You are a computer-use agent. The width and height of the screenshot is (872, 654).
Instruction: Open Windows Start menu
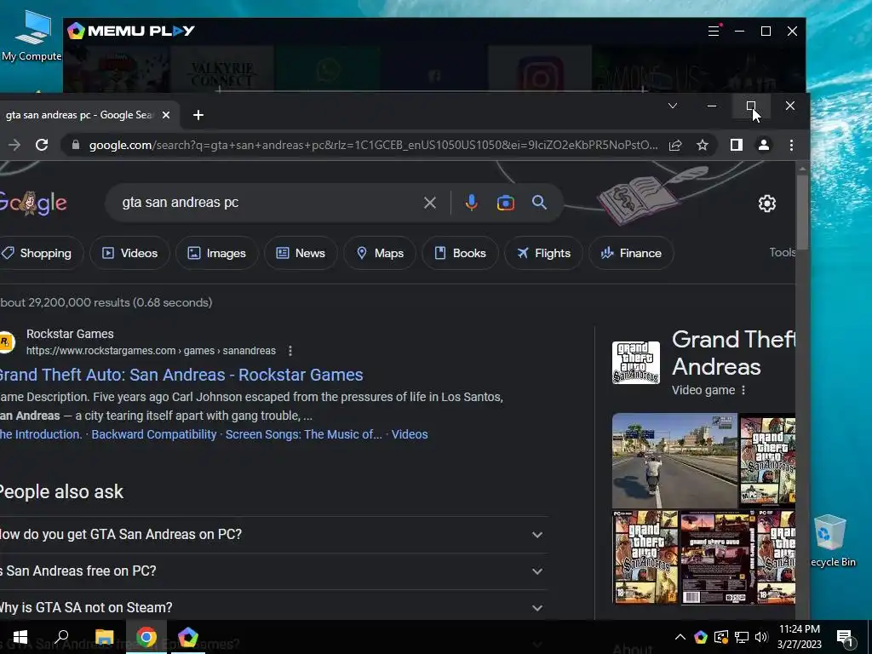[x=20, y=637]
